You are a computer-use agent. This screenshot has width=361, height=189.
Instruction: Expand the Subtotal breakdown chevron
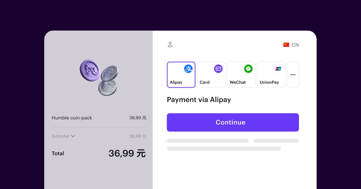point(73,136)
